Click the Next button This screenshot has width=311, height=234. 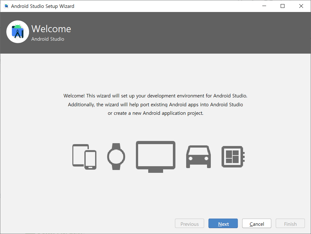click(223, 224)
